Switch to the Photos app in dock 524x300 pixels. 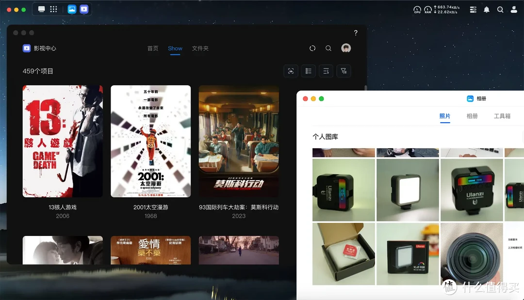point(72,9)
